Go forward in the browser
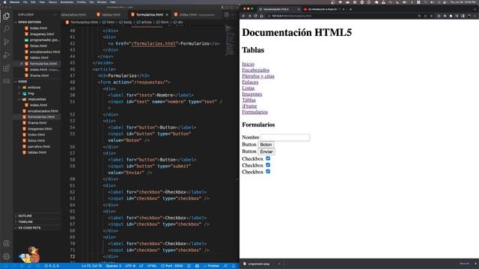 (249, 16)
